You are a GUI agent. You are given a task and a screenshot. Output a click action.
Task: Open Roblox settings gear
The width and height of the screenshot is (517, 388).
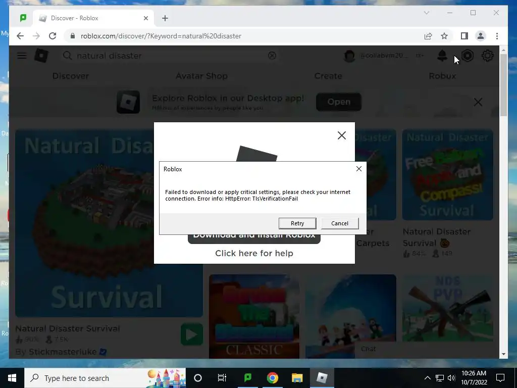[487, 56]
